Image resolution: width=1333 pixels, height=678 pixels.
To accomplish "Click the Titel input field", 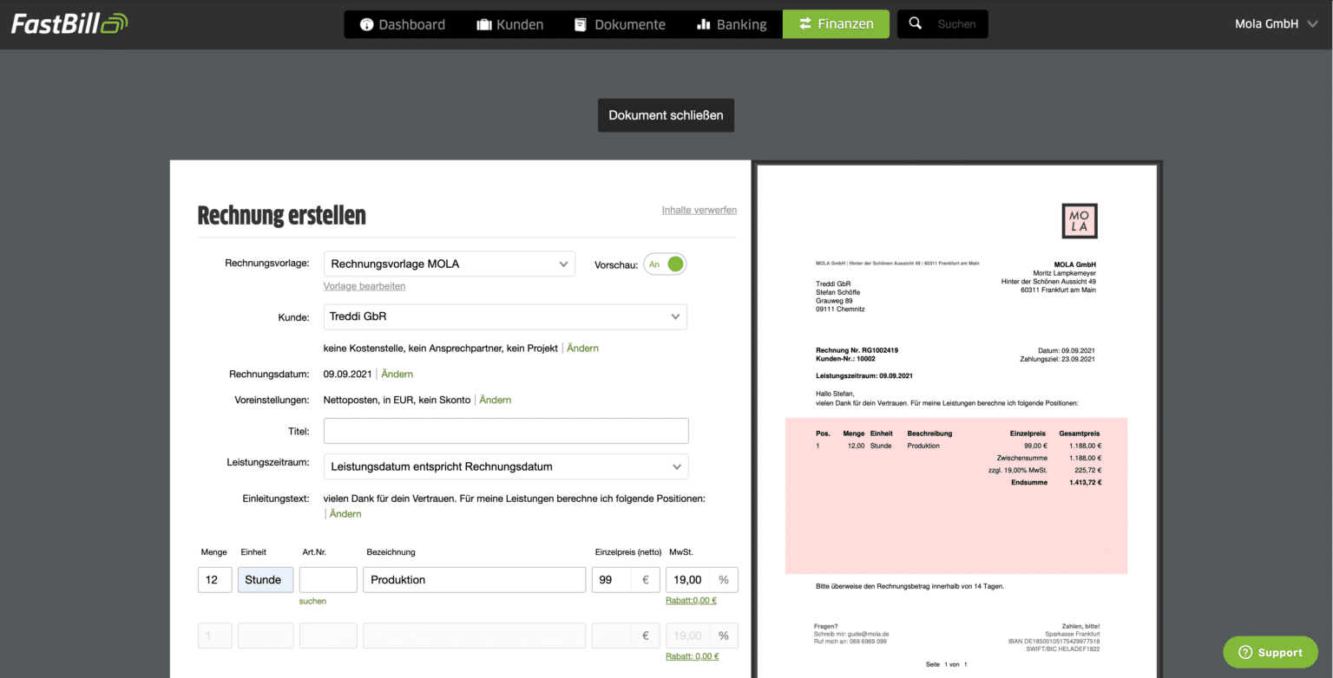I will pos(506,431).
